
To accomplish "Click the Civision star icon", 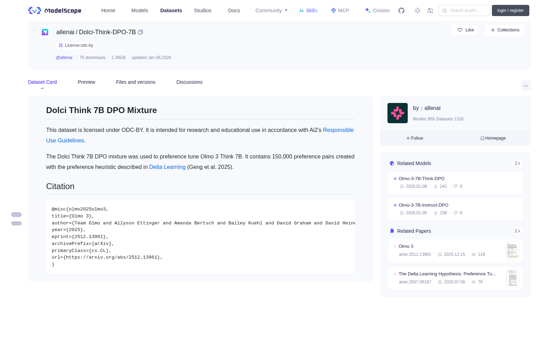I will pos(368,10).
